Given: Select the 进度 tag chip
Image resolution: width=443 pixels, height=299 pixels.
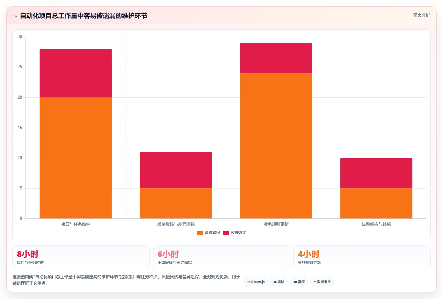Looking at the screenshot, I should [x=299, y=282].
